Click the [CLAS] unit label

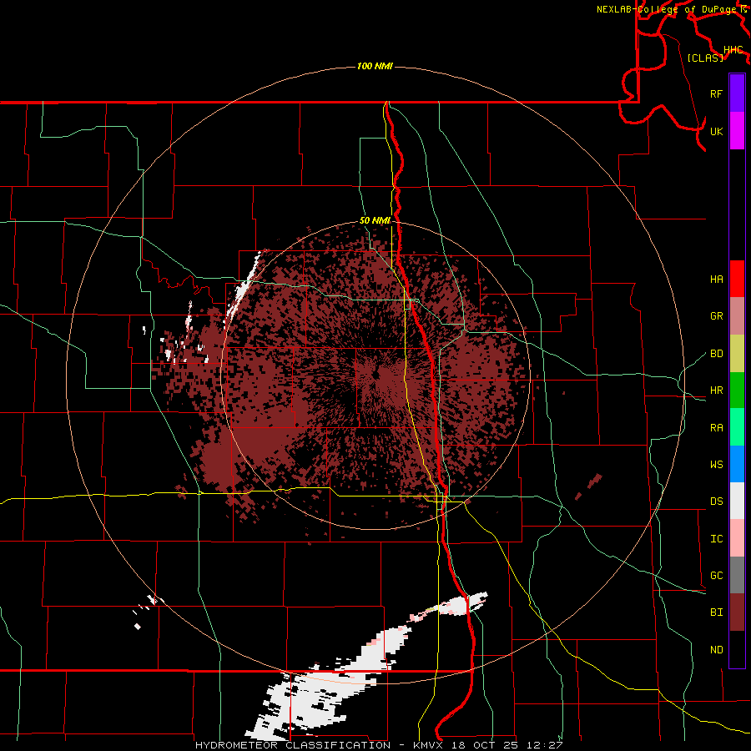pyautogui.click(x=705, y=58)
